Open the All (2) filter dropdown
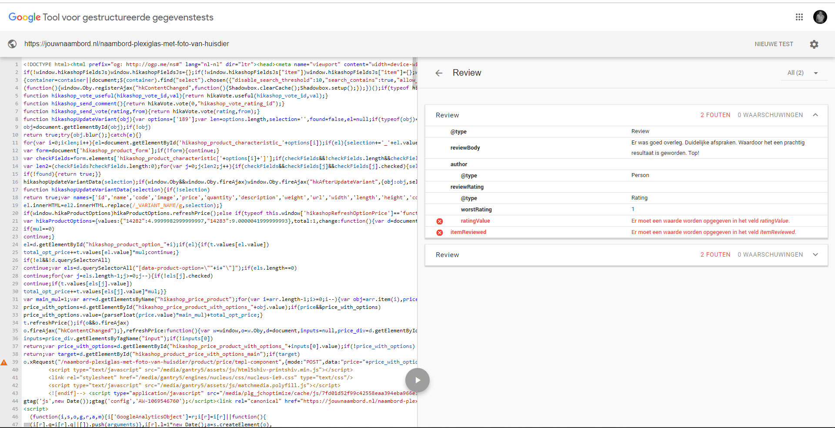 click(x=802, y=73)
